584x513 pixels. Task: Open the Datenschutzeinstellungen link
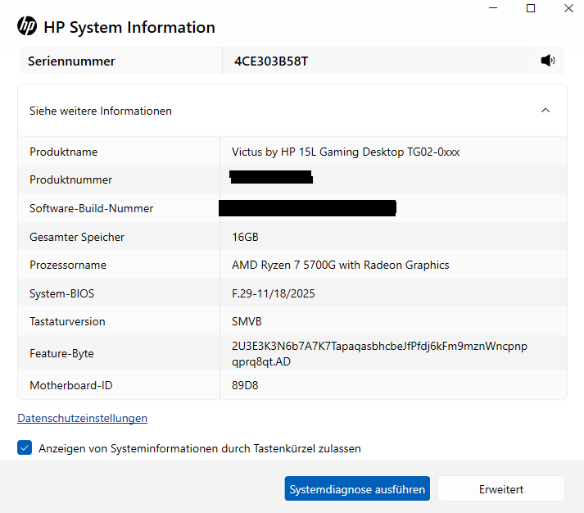click(82, 419)
